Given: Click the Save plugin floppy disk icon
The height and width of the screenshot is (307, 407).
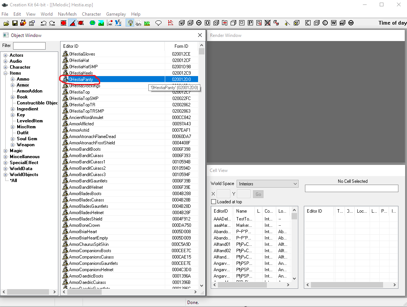Looking at the screenshot, I should (15, 23).
